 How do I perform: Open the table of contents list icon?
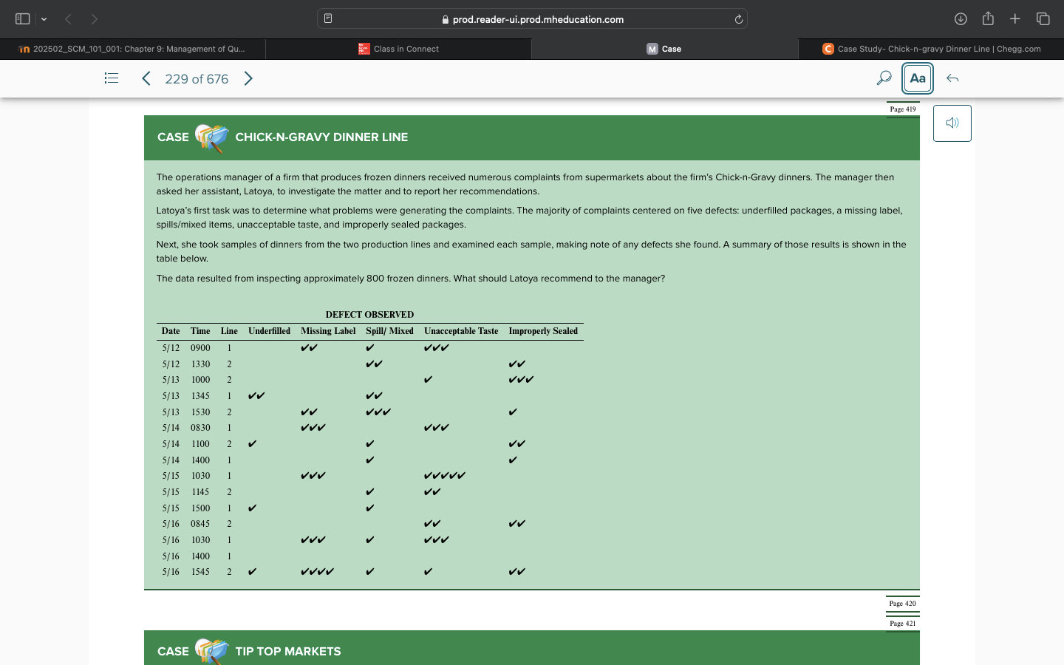tap(112, 78)
